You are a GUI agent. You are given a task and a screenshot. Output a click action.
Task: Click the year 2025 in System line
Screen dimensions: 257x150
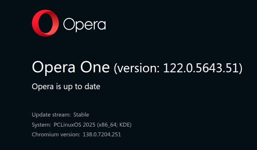point(89,125)
